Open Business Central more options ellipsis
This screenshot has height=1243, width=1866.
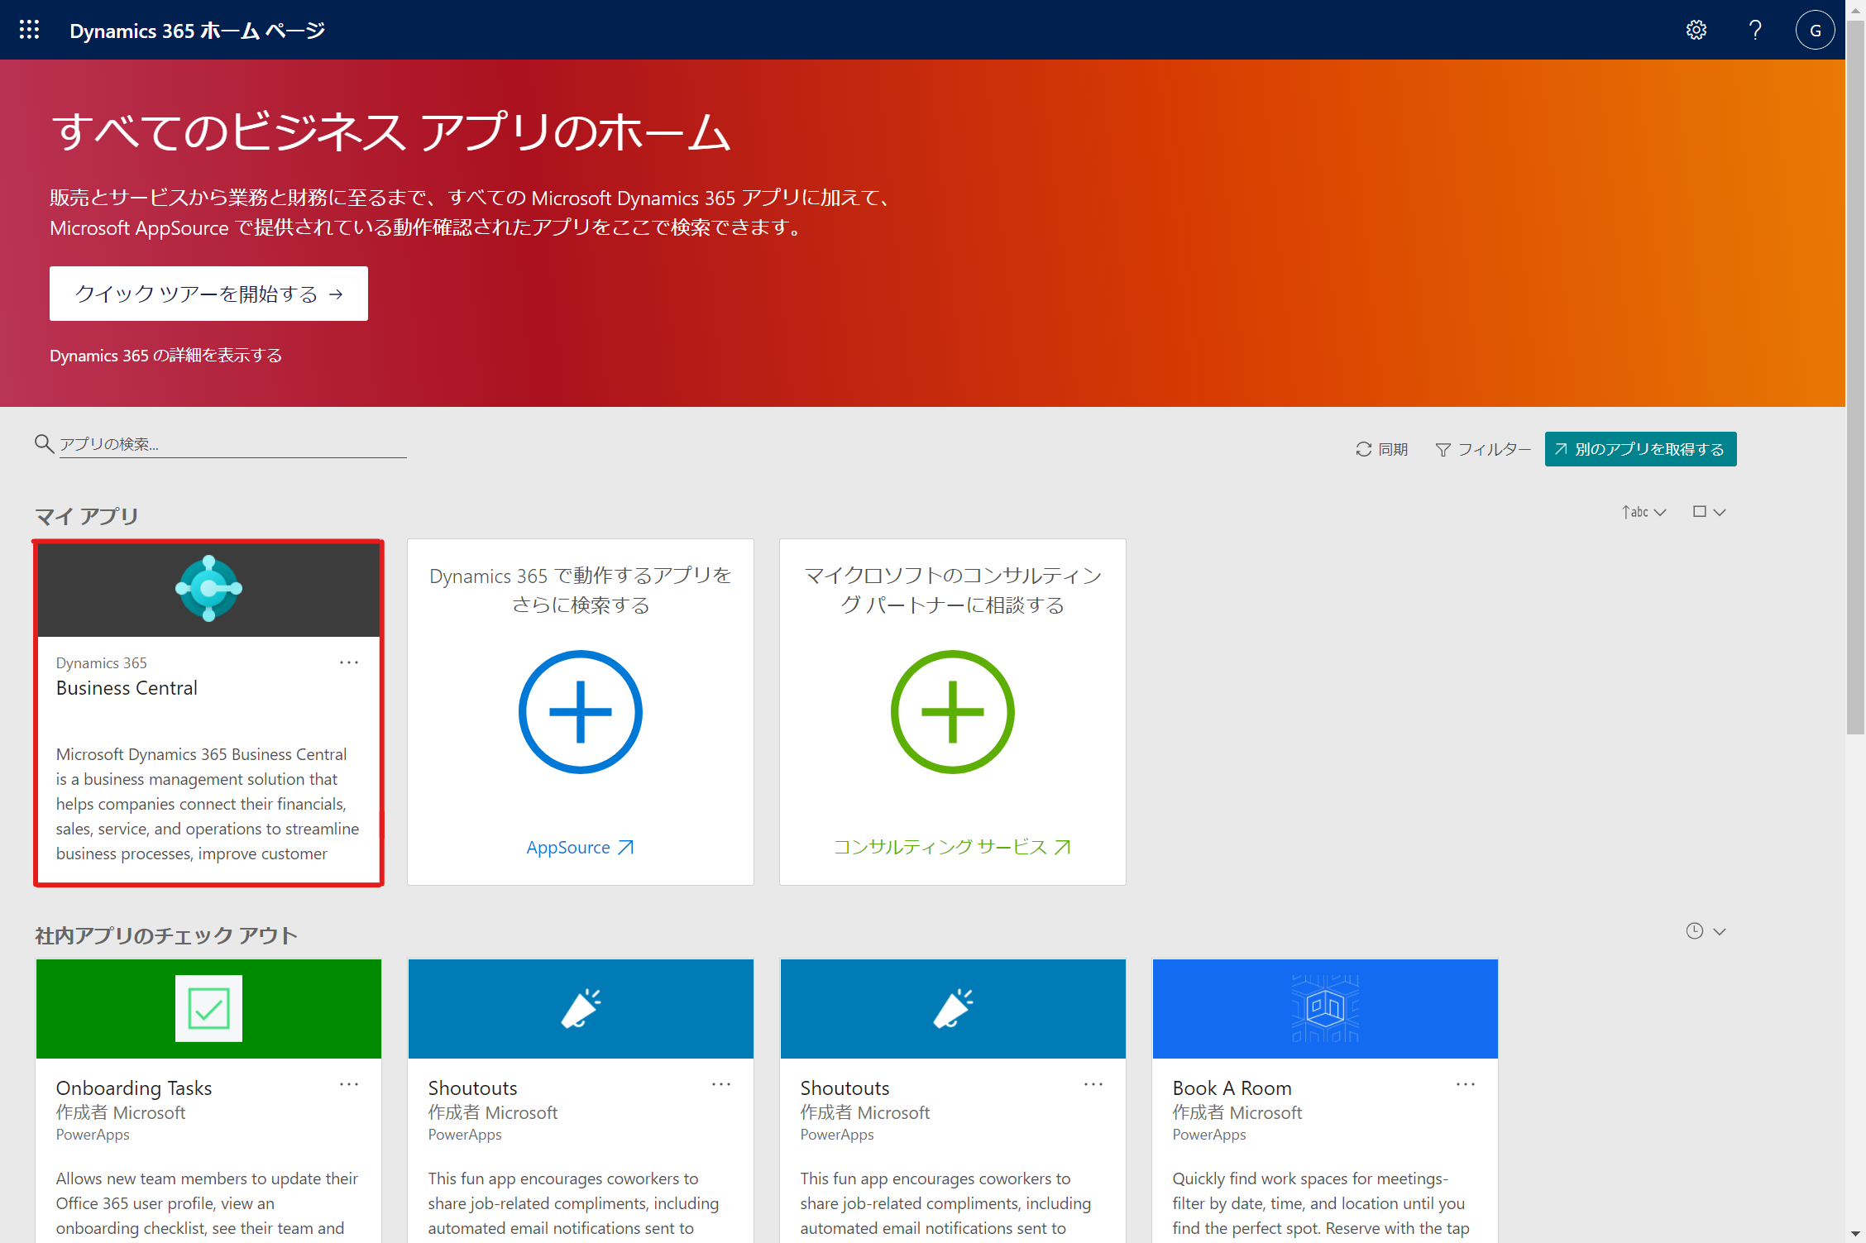pyautogui.click(x=349, y=662)
